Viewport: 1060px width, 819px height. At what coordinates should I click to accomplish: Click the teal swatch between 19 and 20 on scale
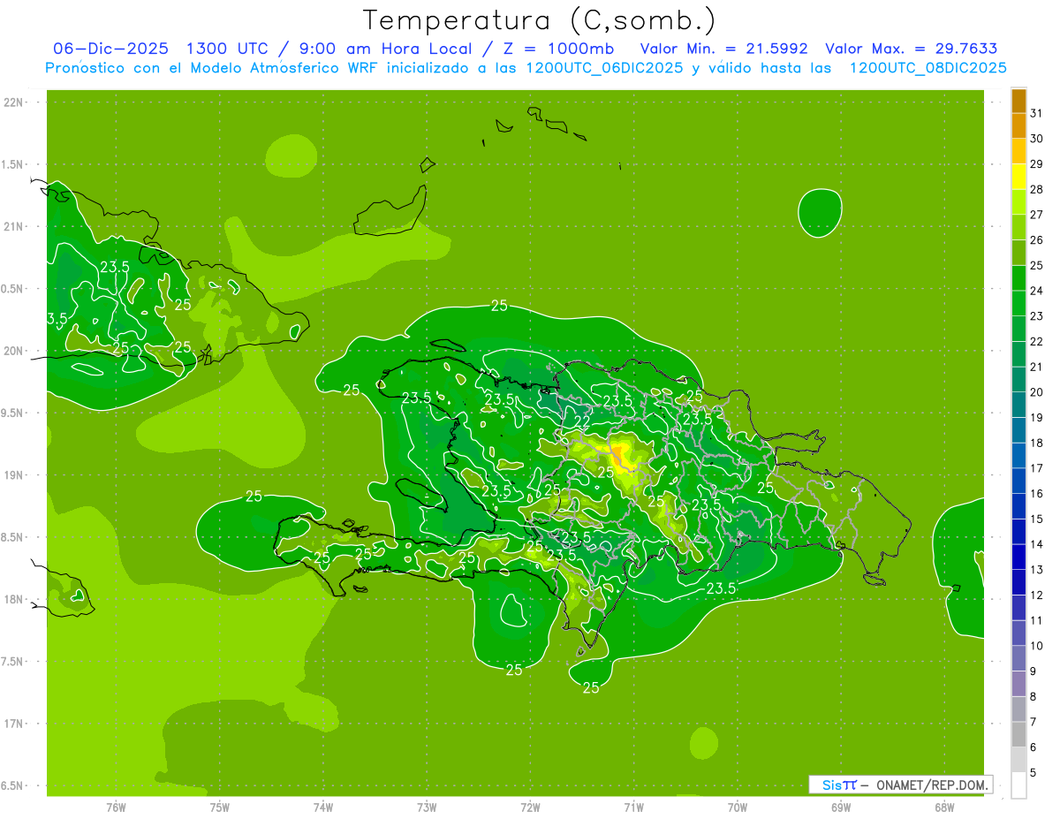tap(1018, 405)
